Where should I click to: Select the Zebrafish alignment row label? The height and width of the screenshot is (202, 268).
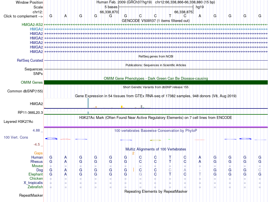35,187
